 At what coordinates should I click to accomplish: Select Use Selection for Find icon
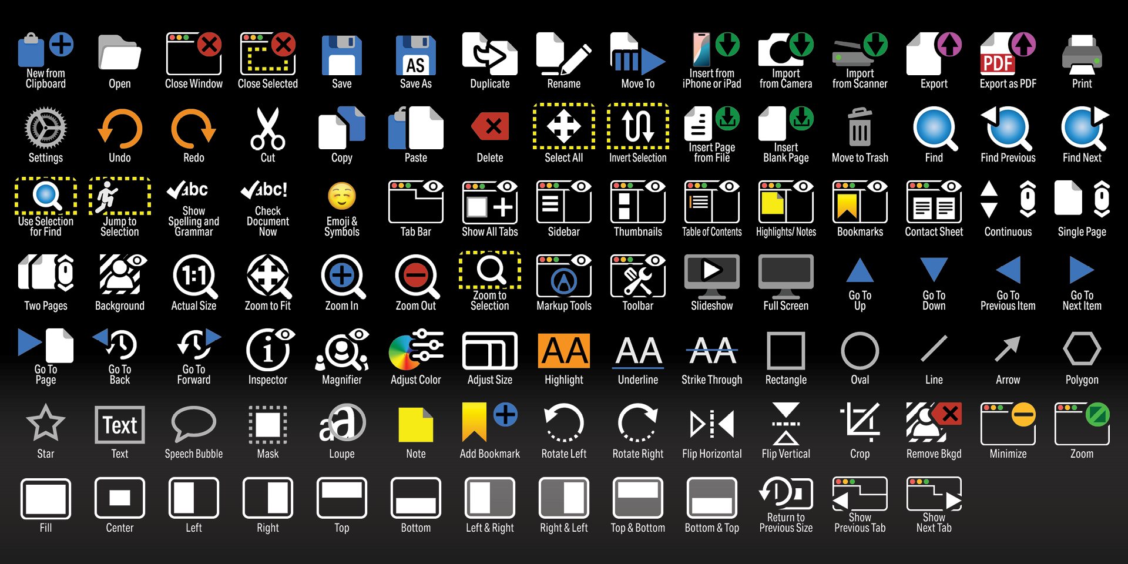coord(46,196)
